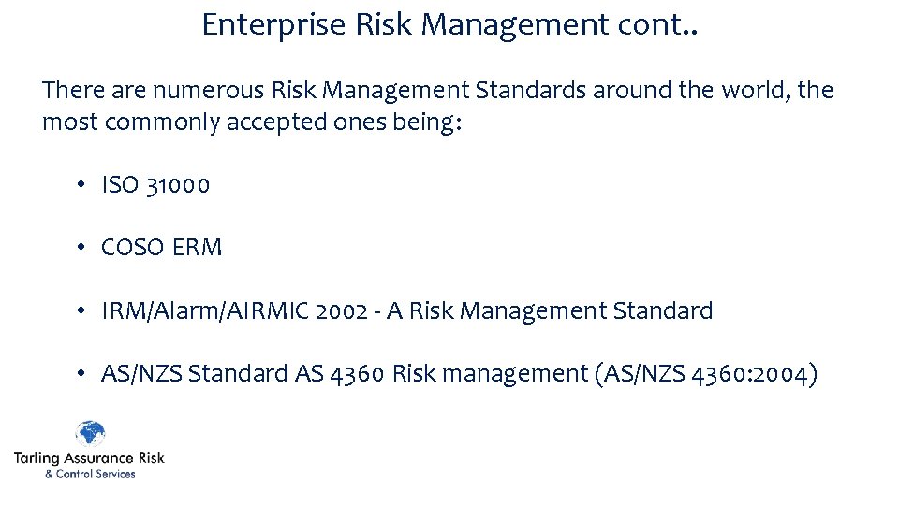Click the bullet dot before IRM/Alarm/AIRMIC
This screenshot has height=505, width=899.
[x=83, y=310]
